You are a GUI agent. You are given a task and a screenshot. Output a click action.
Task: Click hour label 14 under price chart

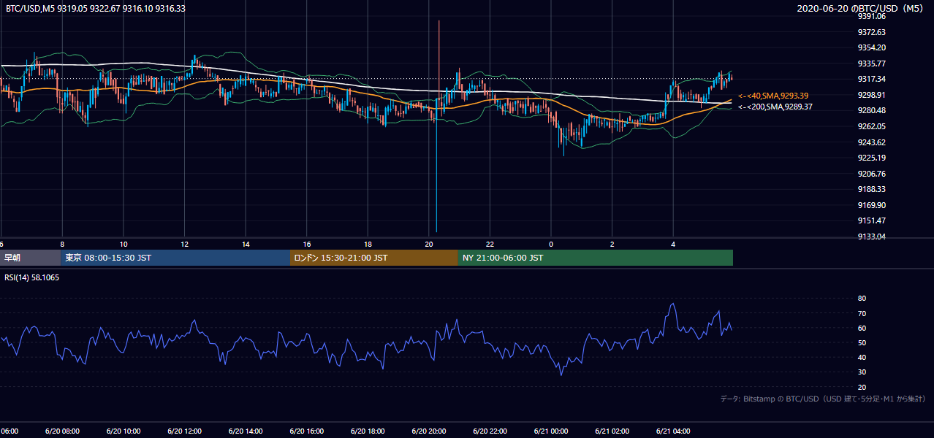[x=246, y=244]
